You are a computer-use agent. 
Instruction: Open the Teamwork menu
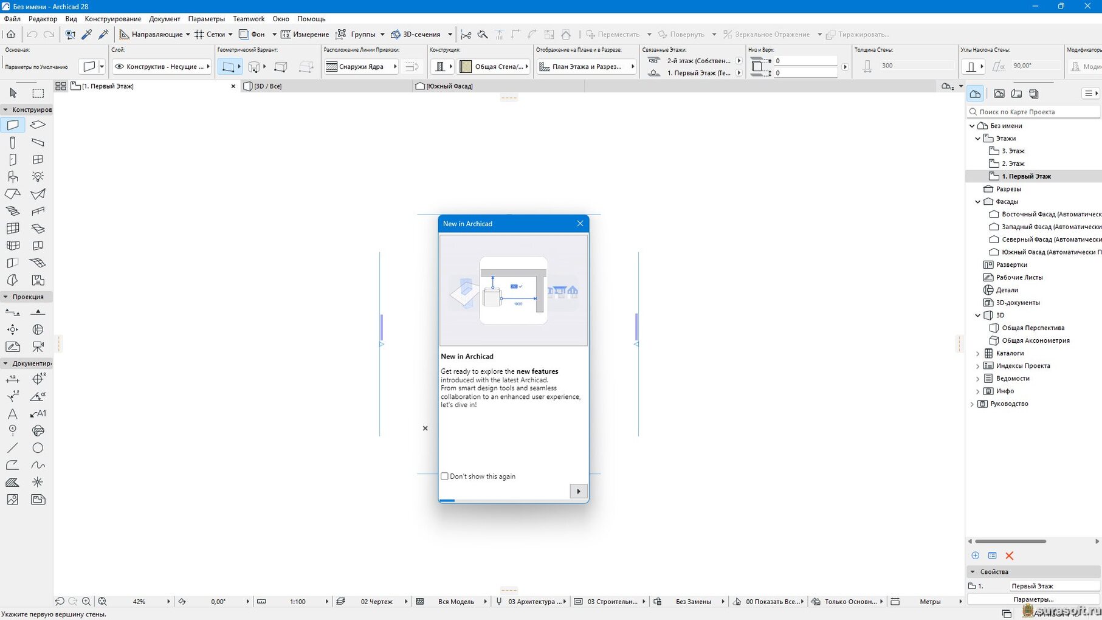(249, 19)
